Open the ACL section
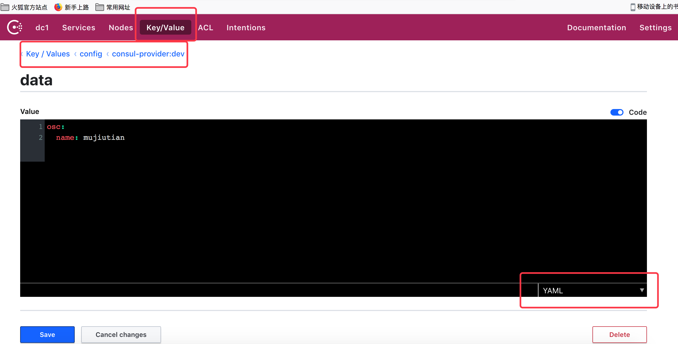This screenshot has height=344, width=678. click(x=206, y=27)
